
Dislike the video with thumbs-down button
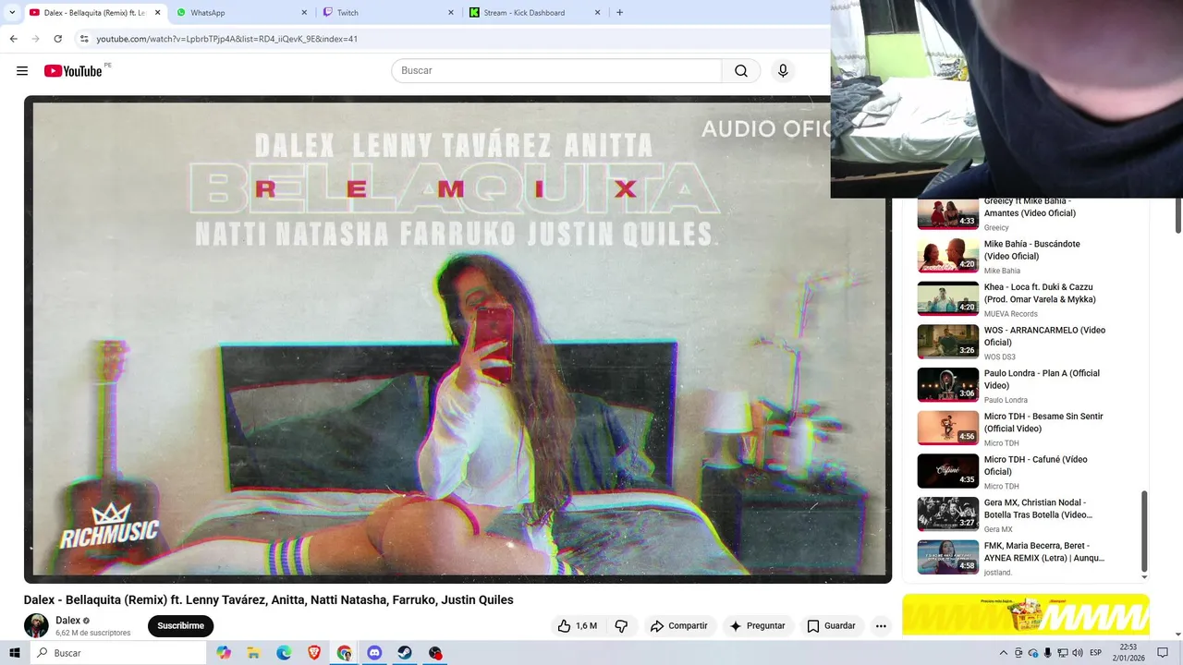621,626
